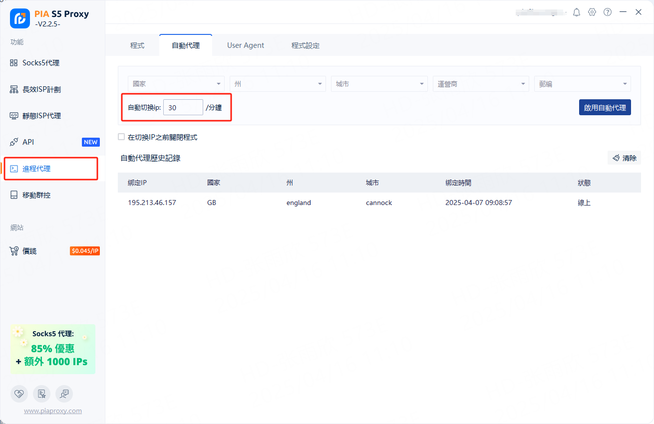This screenshot has height=424, width=654.
Task: Switch to the 程式設定 tab
Action: coord(306,45)
